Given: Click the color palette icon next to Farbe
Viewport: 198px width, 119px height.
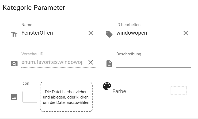Looking at the screenshot, I should pyautogui.click(x=107, y=86).
